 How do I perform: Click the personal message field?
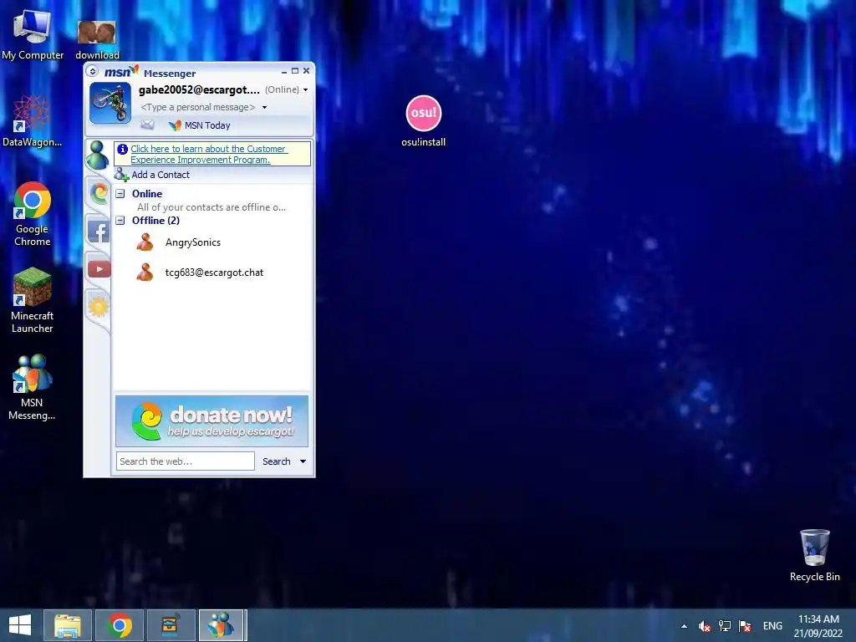197,107
